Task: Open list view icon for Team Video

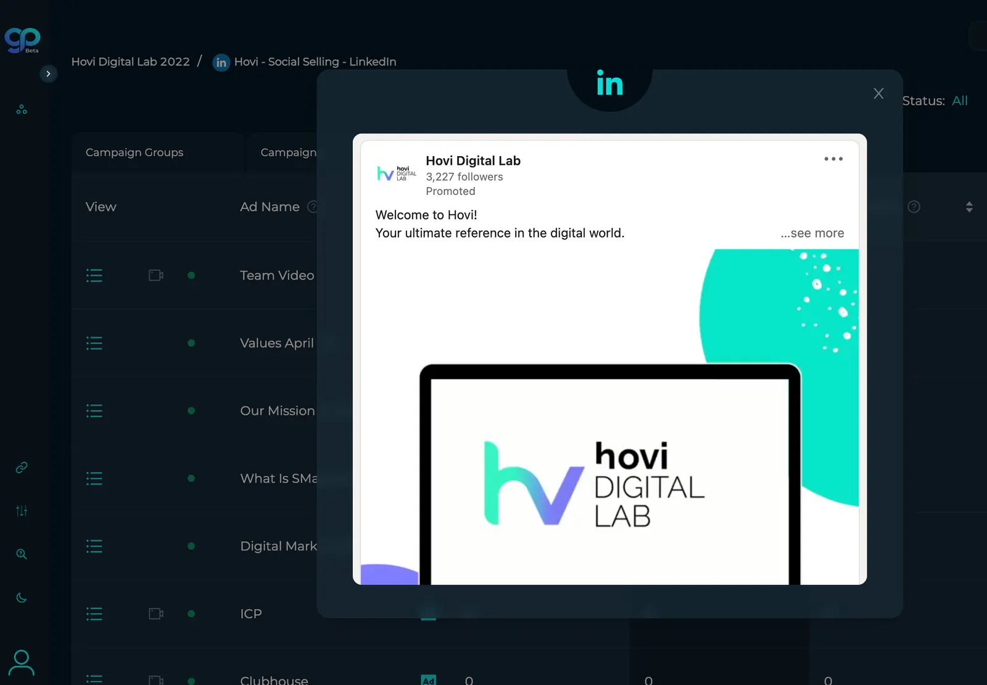Action: click(x=94, y=275)
